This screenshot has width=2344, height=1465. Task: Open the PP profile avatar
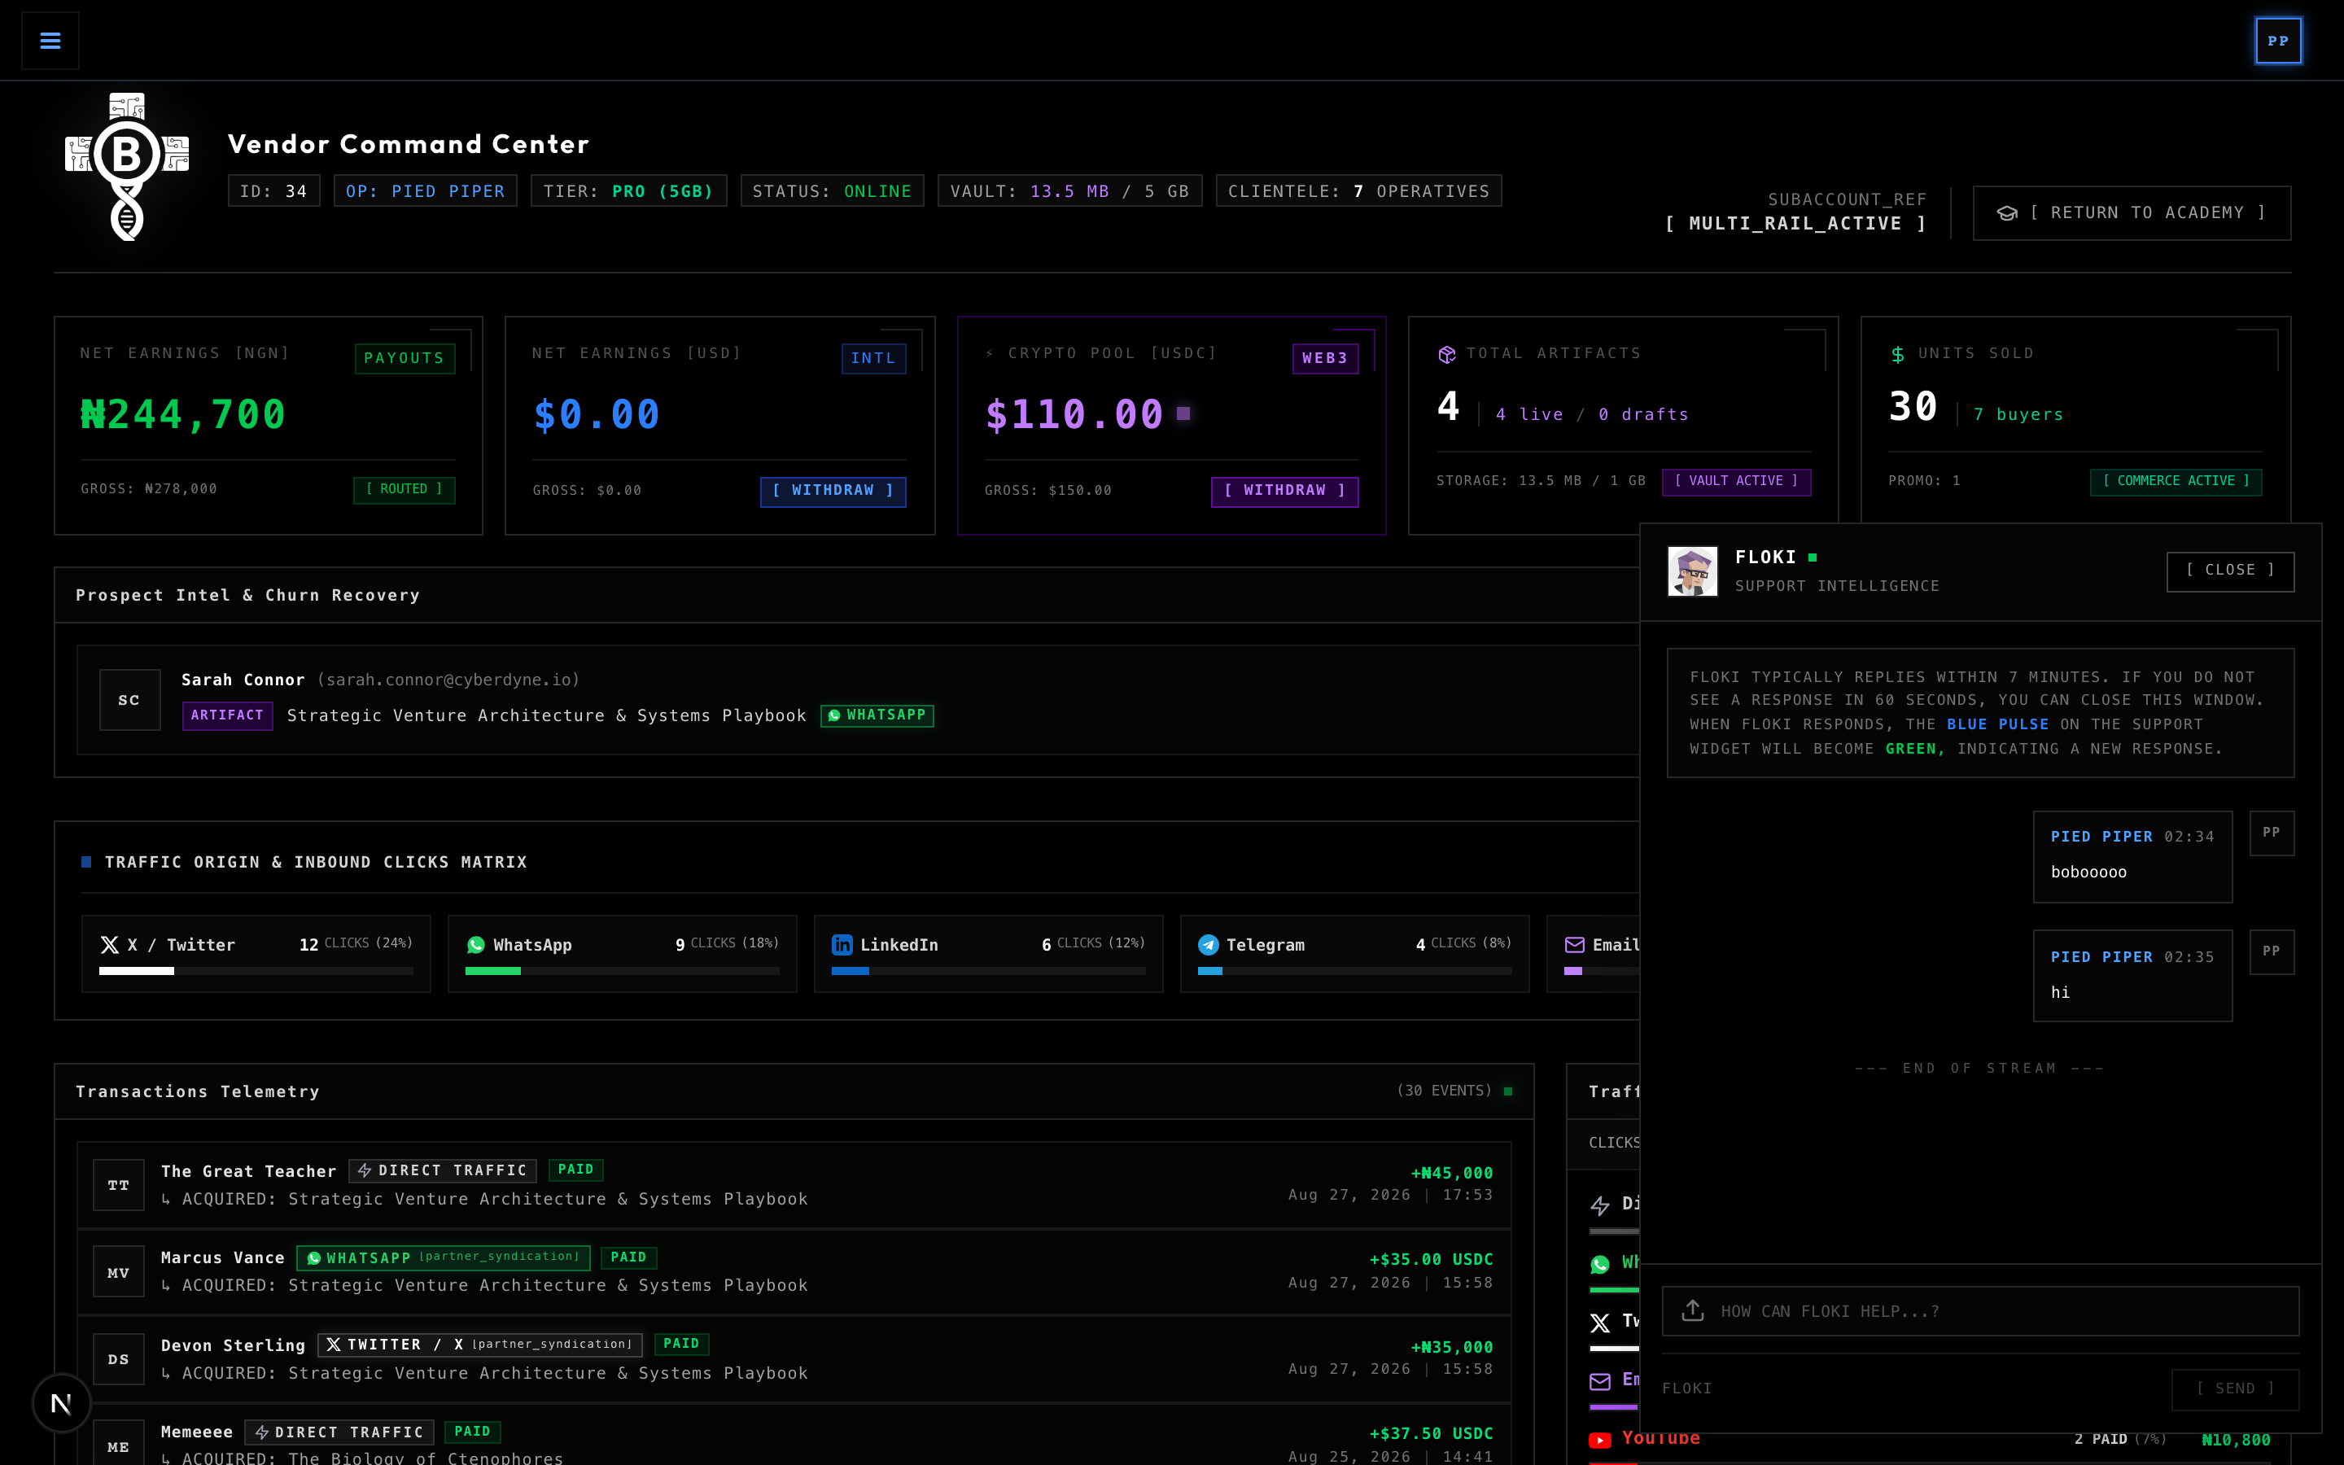tap(2278, 41)
